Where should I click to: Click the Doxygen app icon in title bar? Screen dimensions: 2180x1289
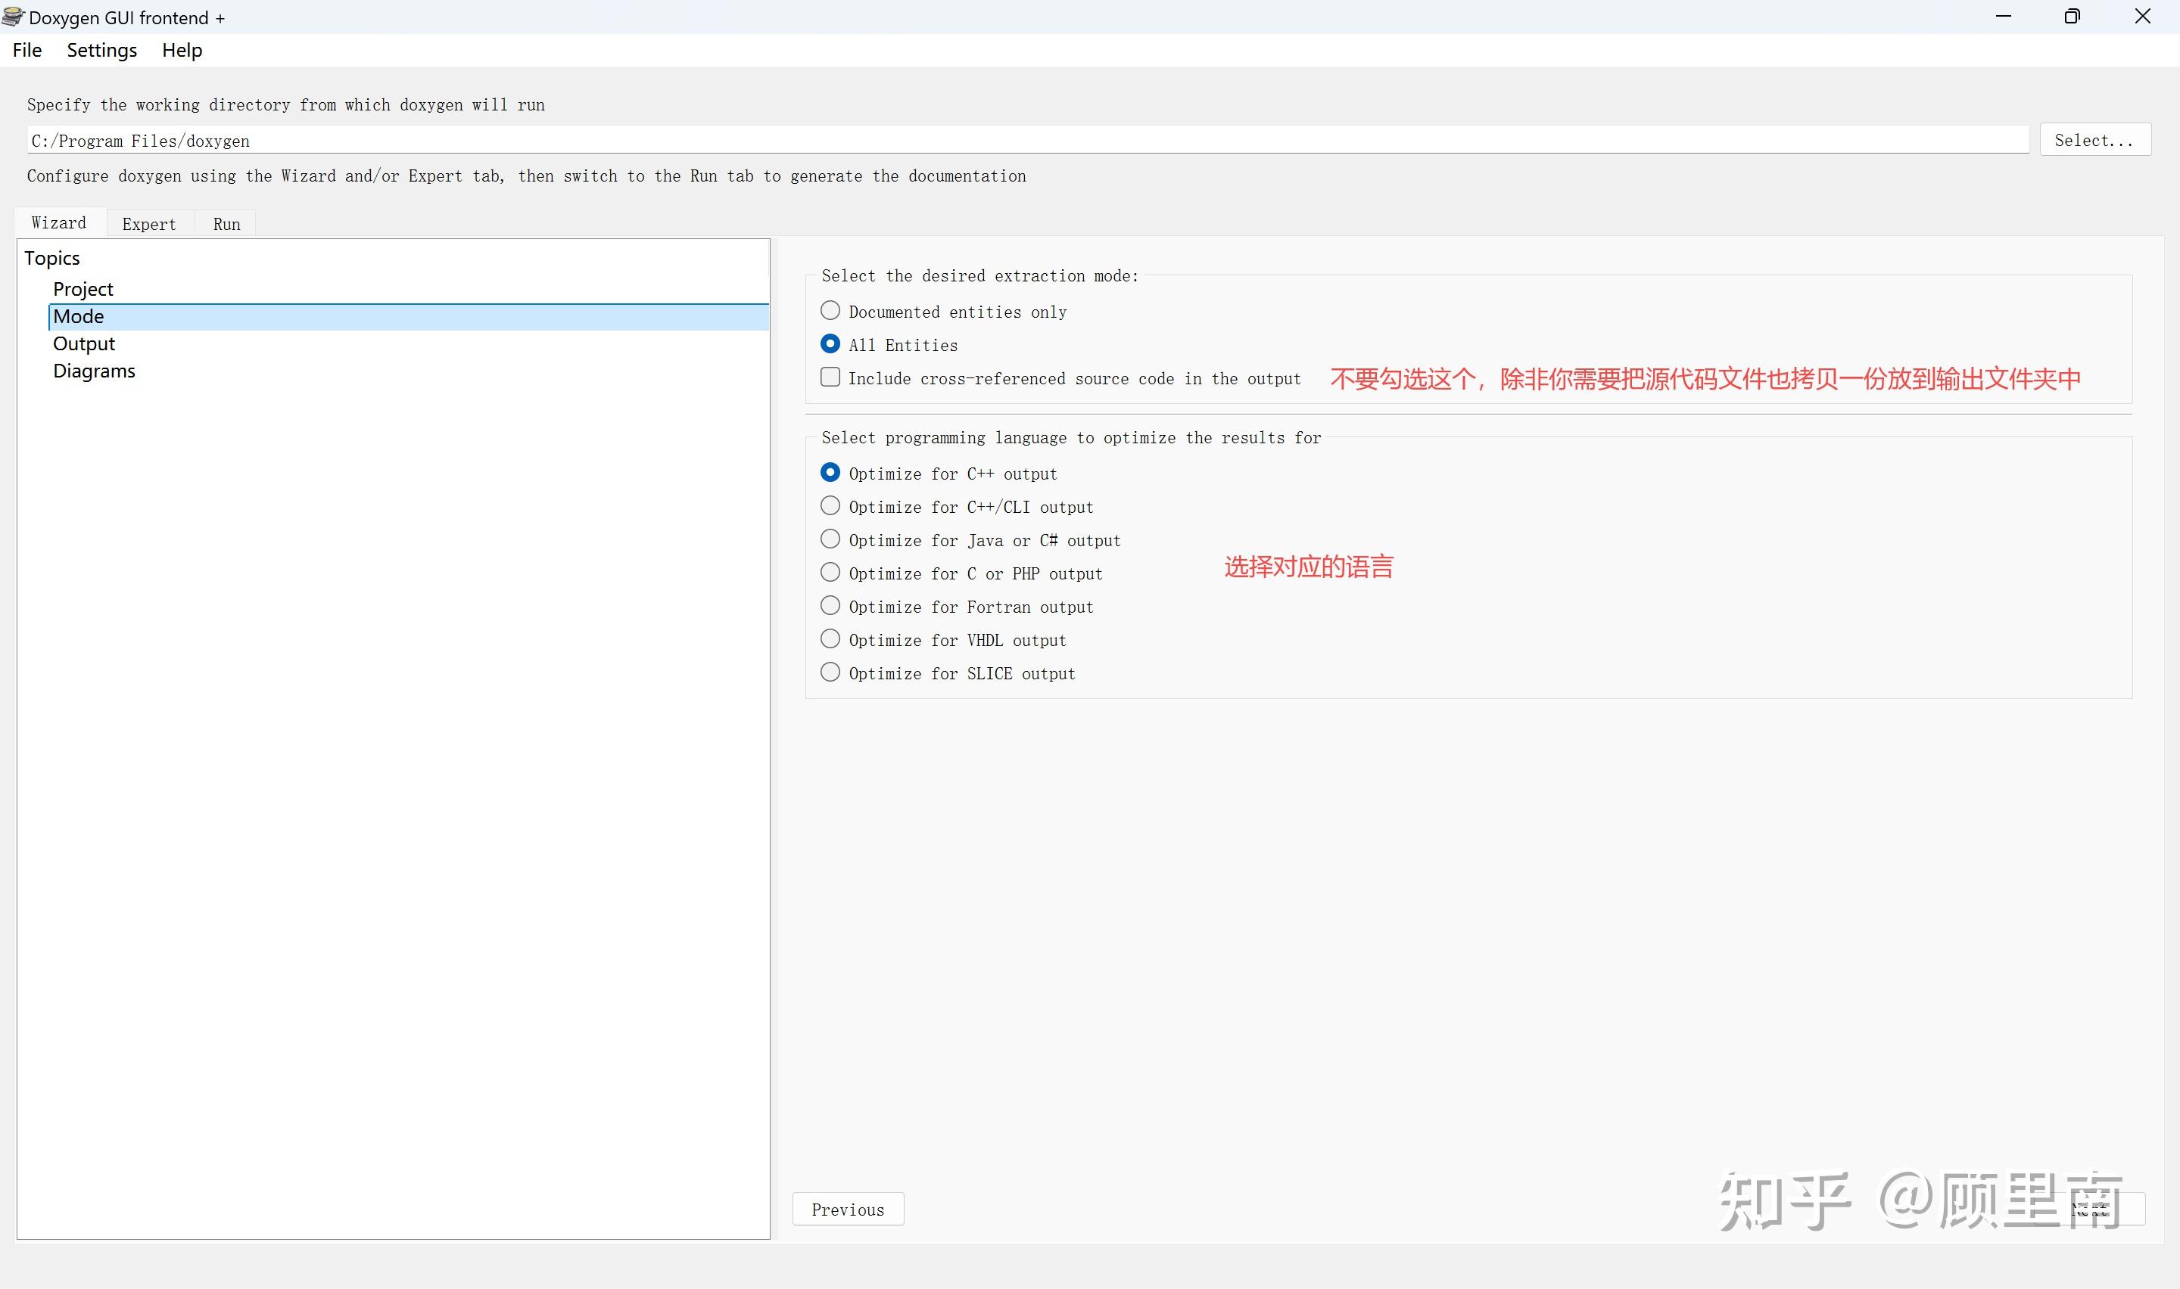pos(13,17)
